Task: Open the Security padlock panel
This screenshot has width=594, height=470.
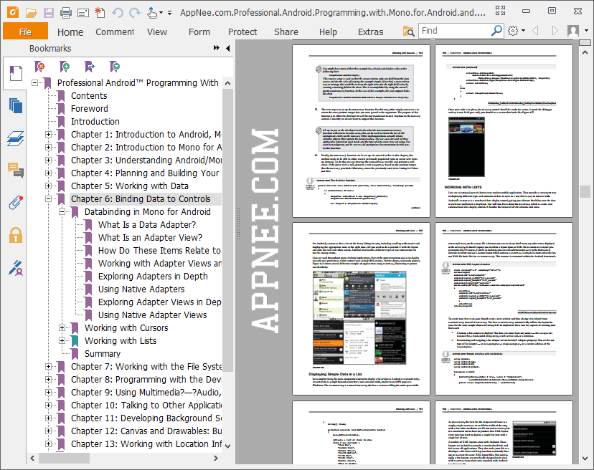Action: pos(16,236)
